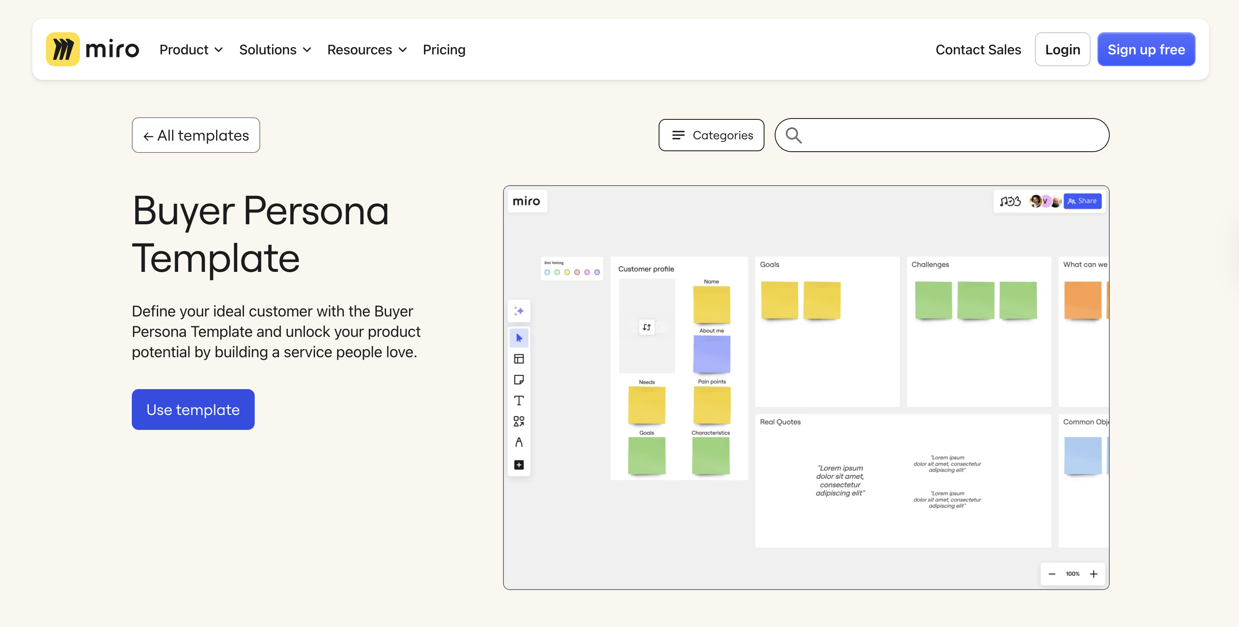Click the large Lorem ipsum quote text

(x=840, y=480)
